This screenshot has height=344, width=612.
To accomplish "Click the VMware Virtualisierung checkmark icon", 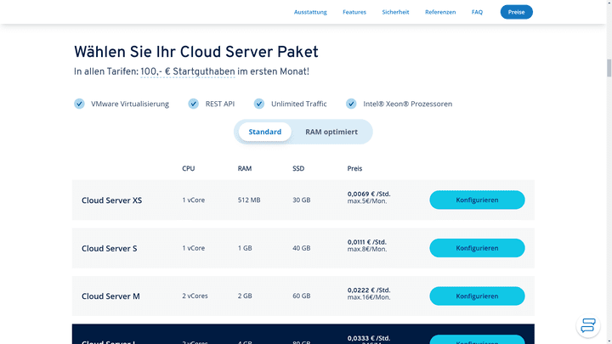I will click(79, 104).
